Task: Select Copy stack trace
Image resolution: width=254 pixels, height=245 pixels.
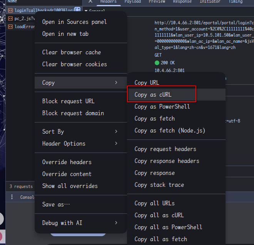Action: 176,185
